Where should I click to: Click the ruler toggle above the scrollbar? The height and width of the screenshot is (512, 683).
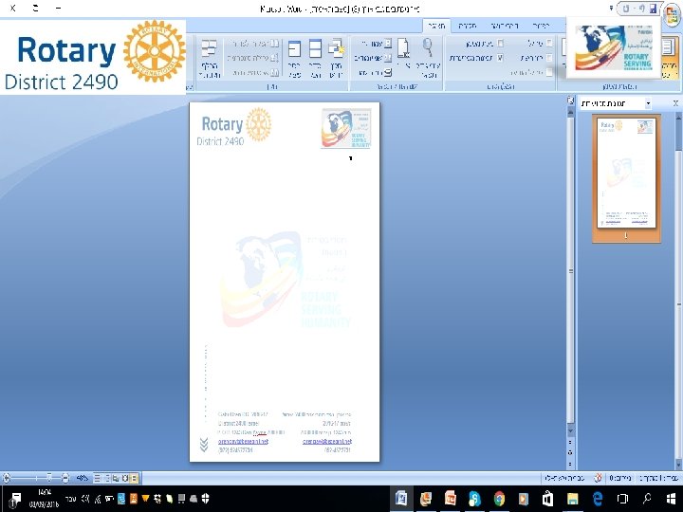coord(570,101)
